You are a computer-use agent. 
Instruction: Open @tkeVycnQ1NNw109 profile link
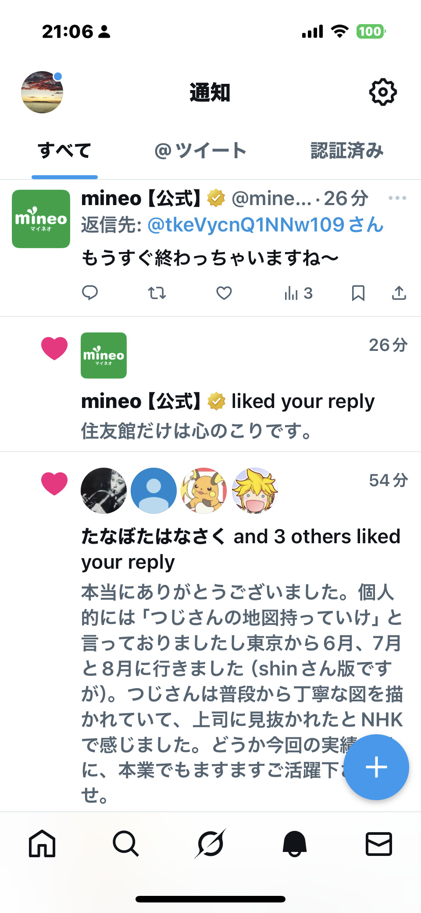click(x=265, y=225)
